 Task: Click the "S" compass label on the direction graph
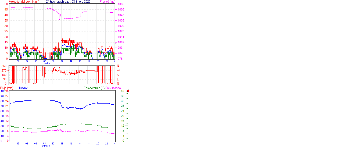coord(118,75)
